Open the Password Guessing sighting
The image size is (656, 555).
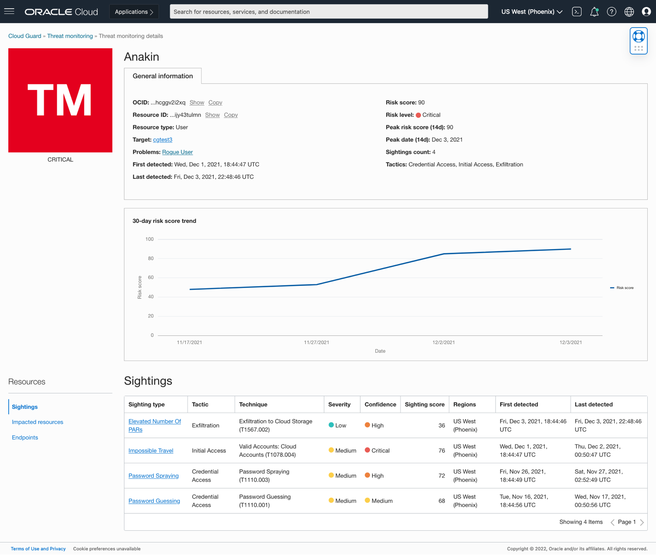[x=154, y=501]
